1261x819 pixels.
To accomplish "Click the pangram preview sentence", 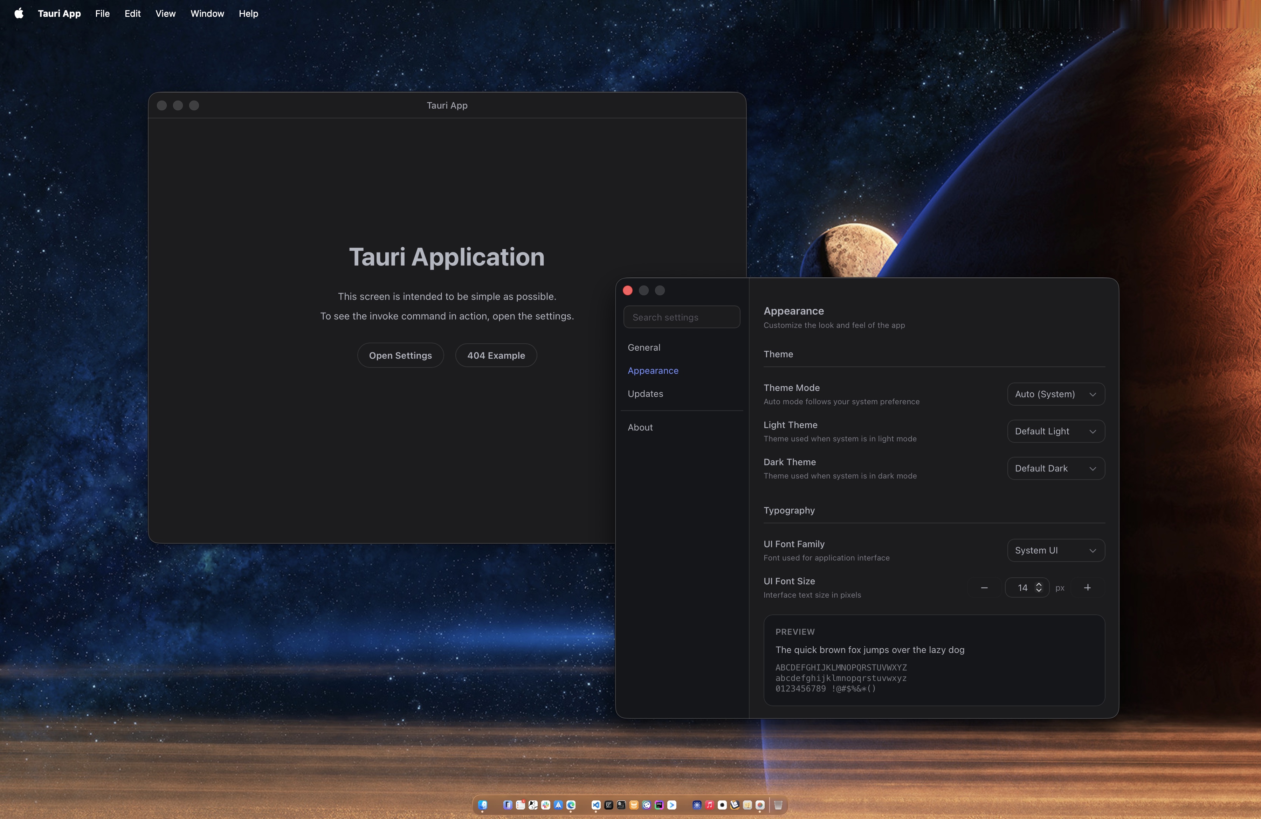I will coord(870,650).
